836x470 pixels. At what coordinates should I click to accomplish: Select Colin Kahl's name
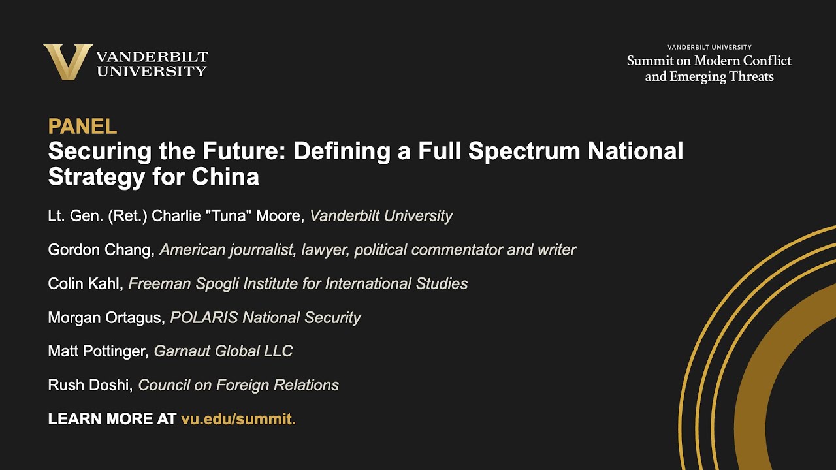point(85,283)
